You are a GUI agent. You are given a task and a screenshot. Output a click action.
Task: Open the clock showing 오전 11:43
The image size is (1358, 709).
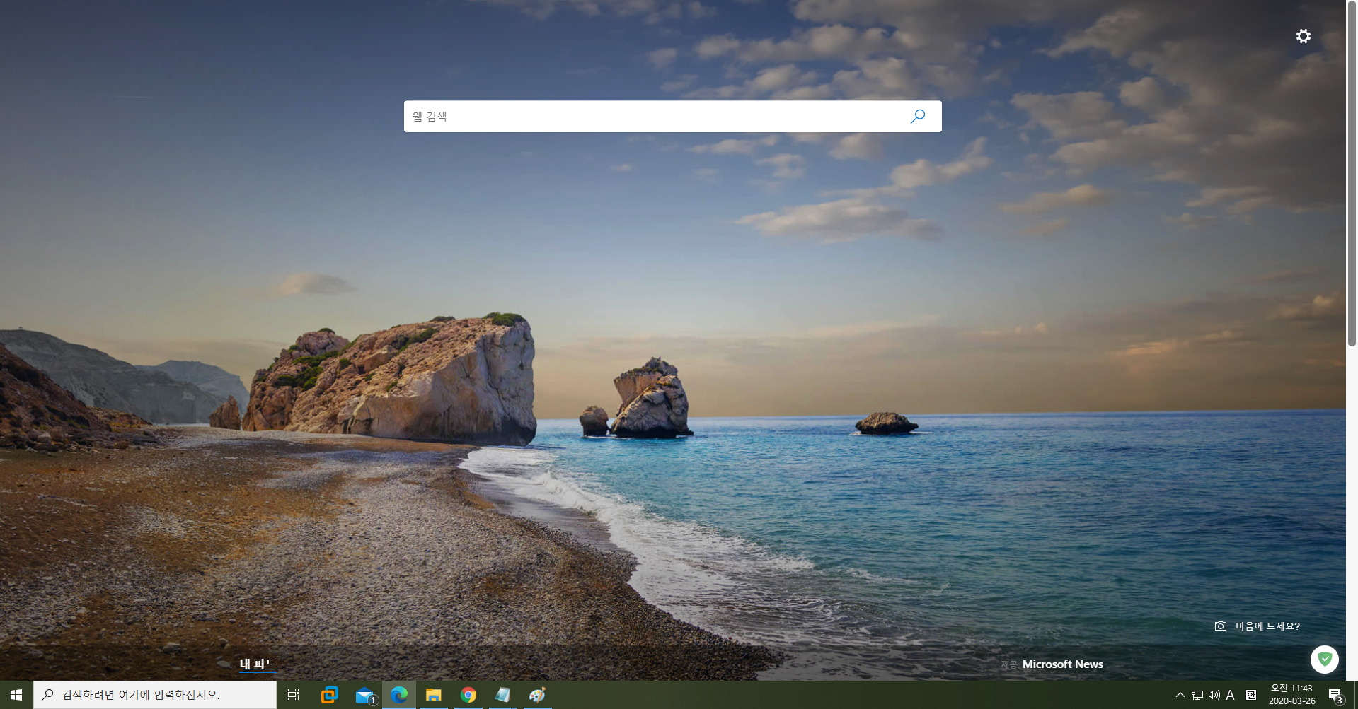coord(1291,695)
